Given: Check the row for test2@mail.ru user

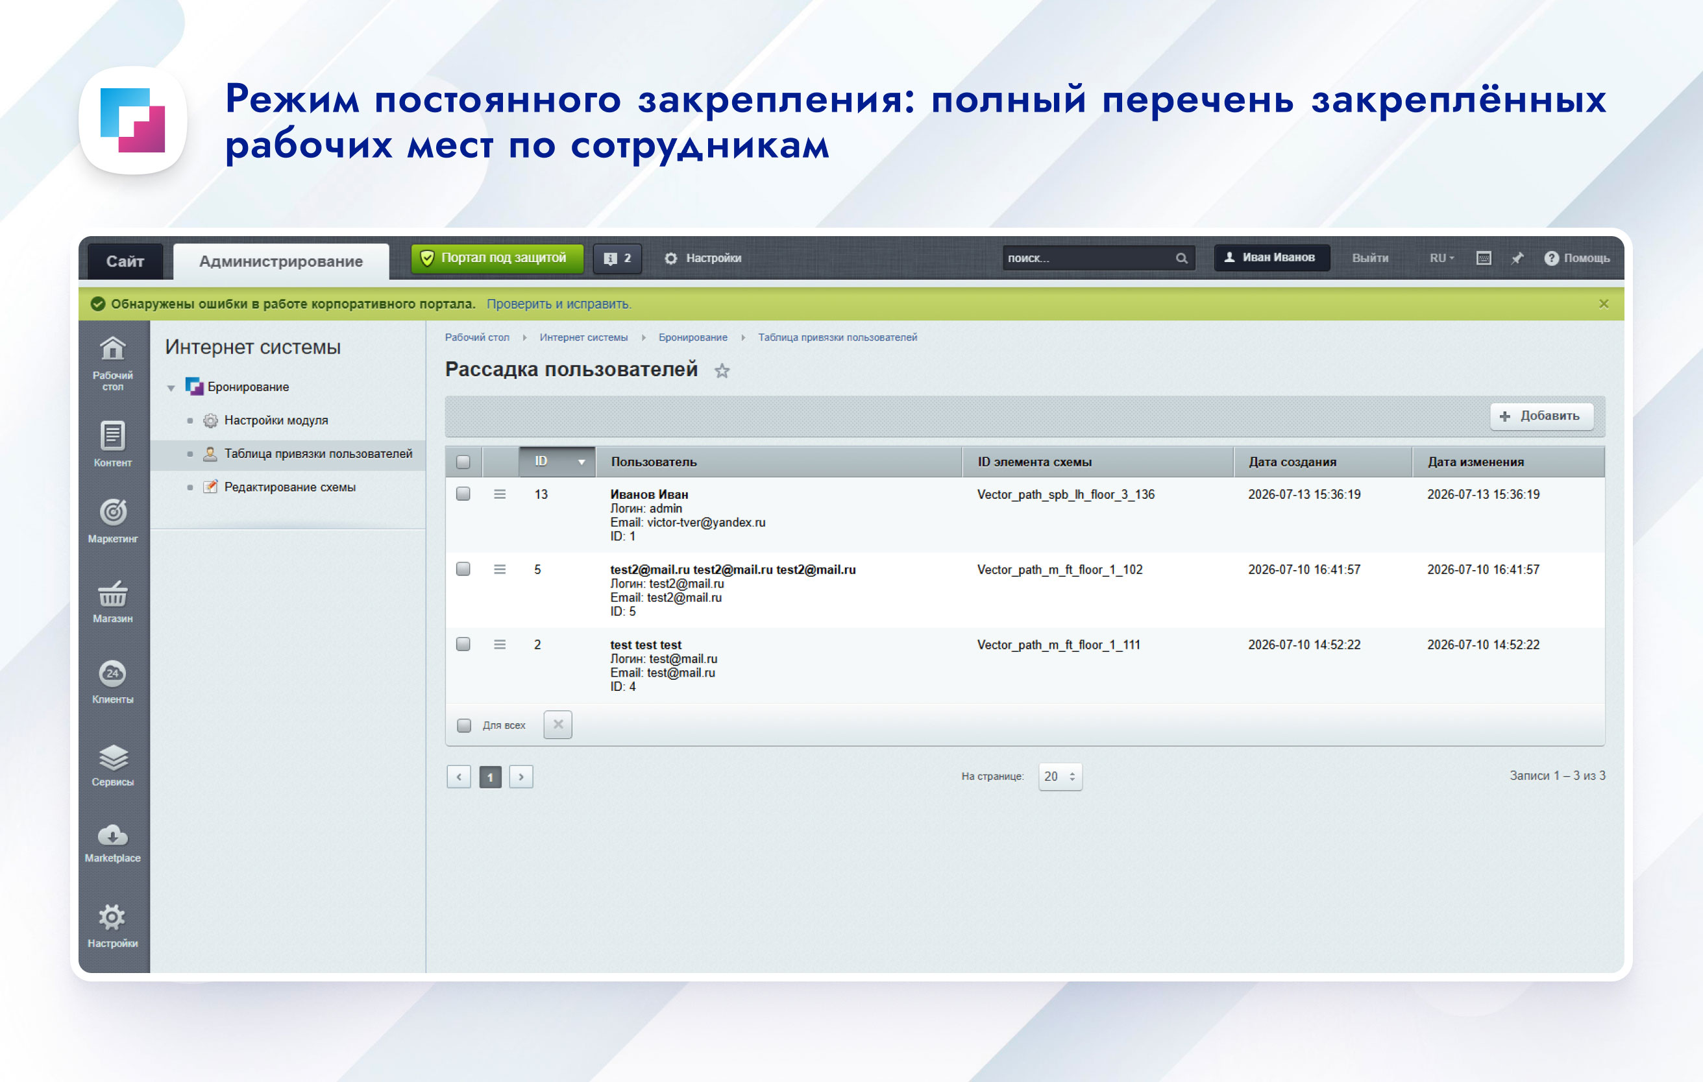Looking at the screenshot, I should (463, 568).
